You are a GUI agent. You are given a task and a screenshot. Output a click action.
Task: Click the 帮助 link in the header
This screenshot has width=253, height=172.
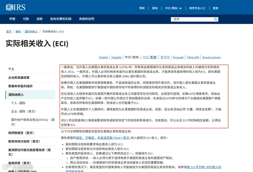click(x=142, y=8)
